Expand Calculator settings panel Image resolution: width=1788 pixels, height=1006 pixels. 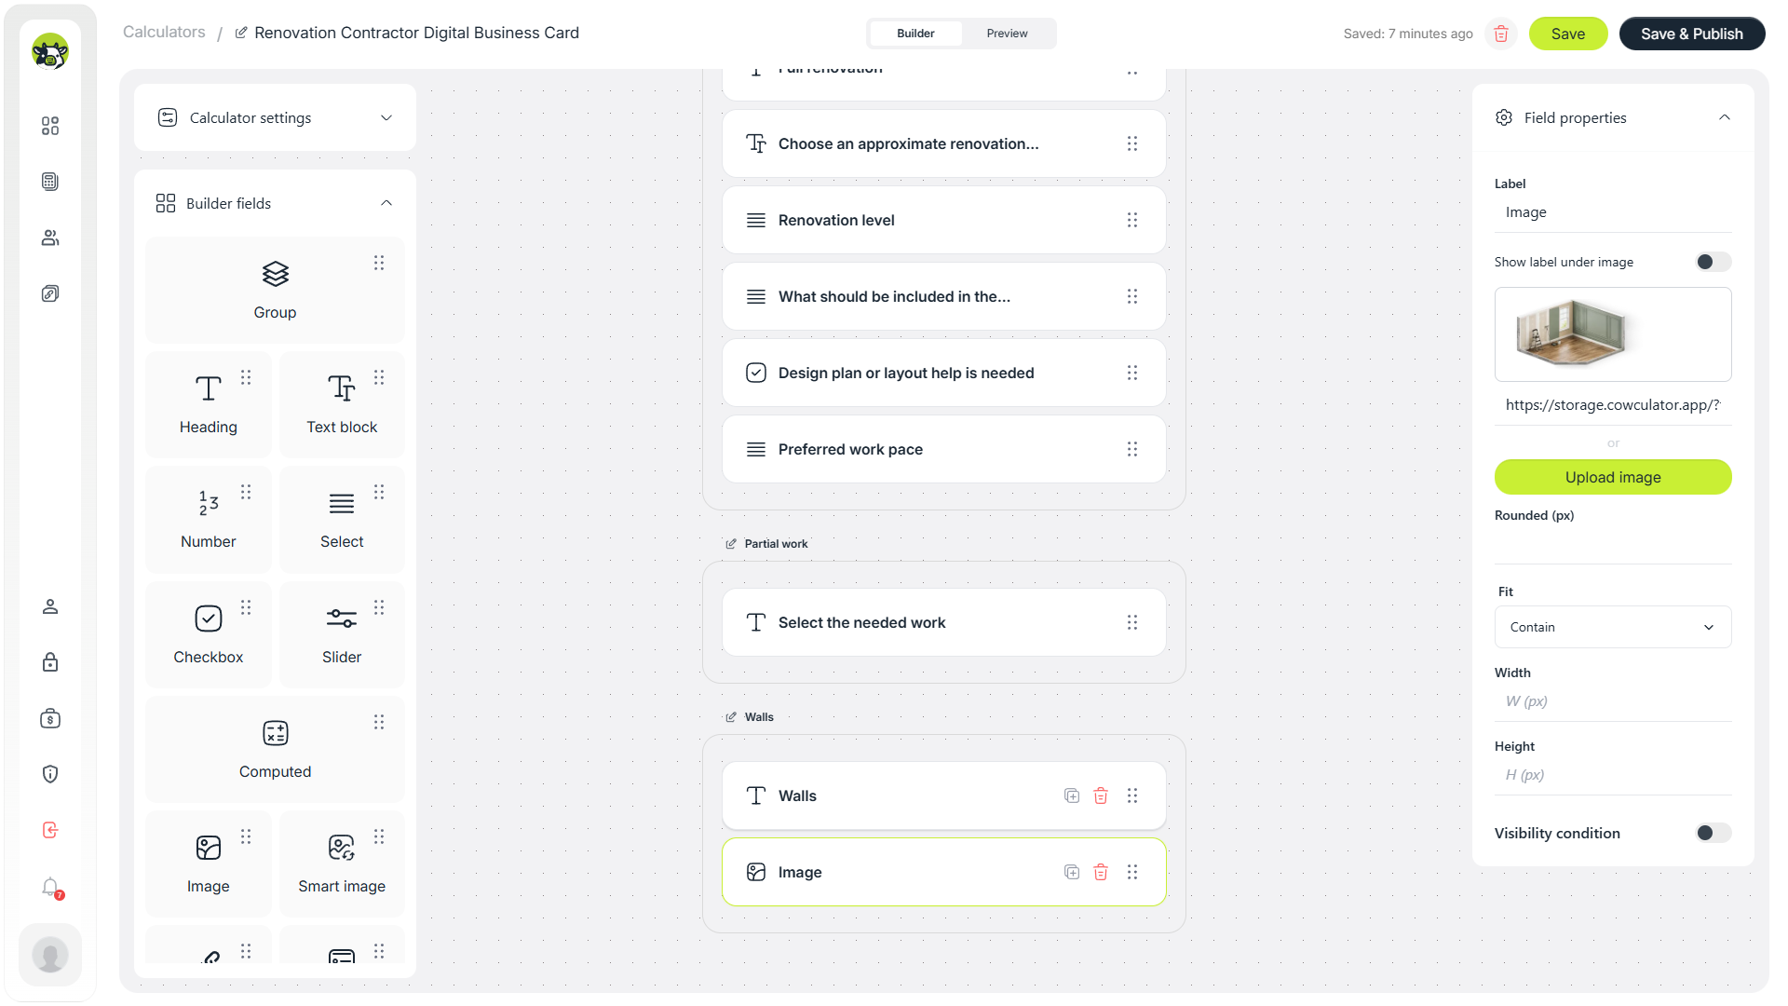pyautogui.click(x=275, y=117)
